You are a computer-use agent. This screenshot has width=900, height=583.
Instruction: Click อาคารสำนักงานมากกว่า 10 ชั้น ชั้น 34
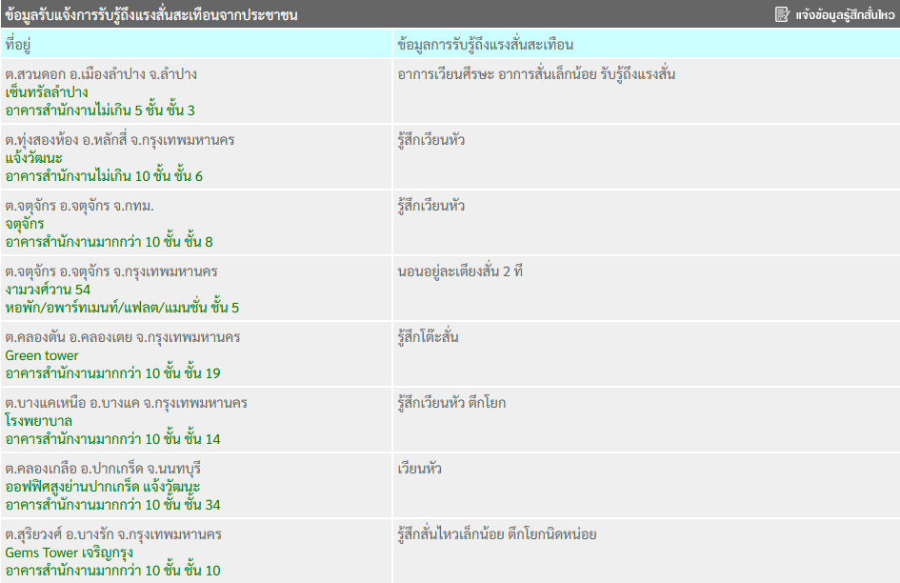[112, 505]
